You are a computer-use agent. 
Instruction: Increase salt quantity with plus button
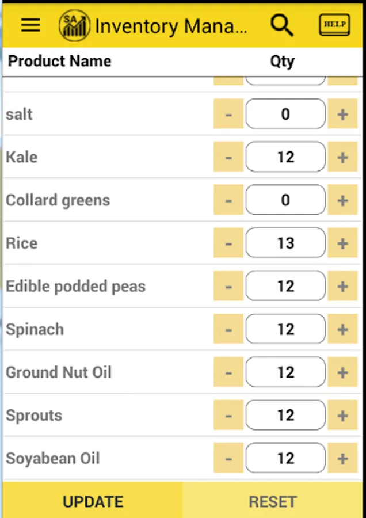tap(342, 114)
